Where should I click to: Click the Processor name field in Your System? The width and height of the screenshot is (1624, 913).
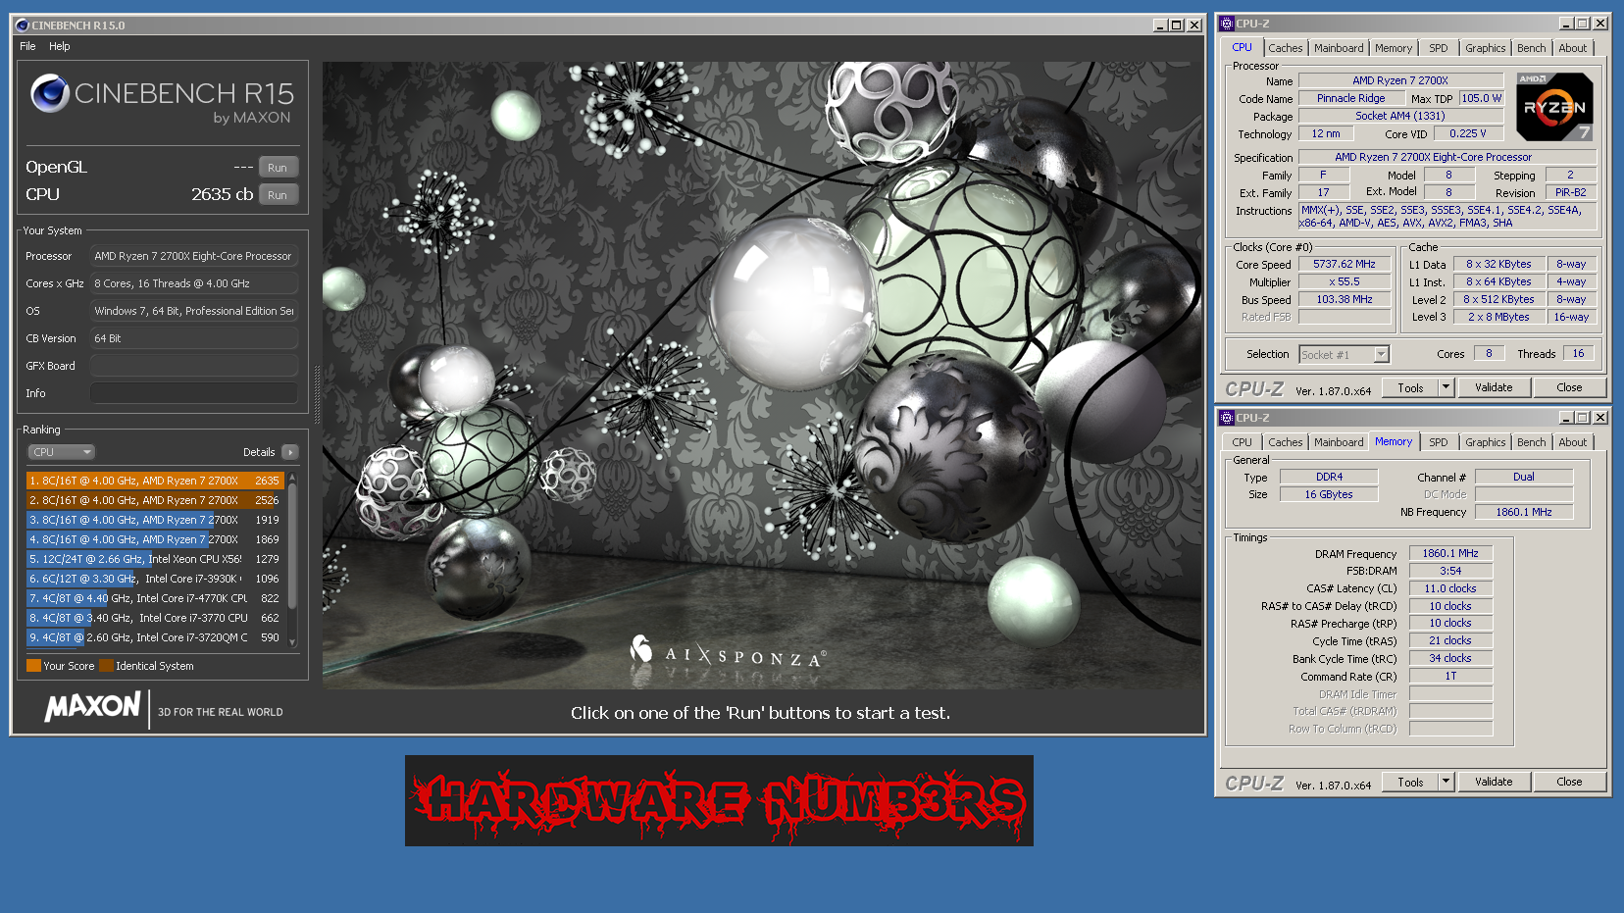194,256
